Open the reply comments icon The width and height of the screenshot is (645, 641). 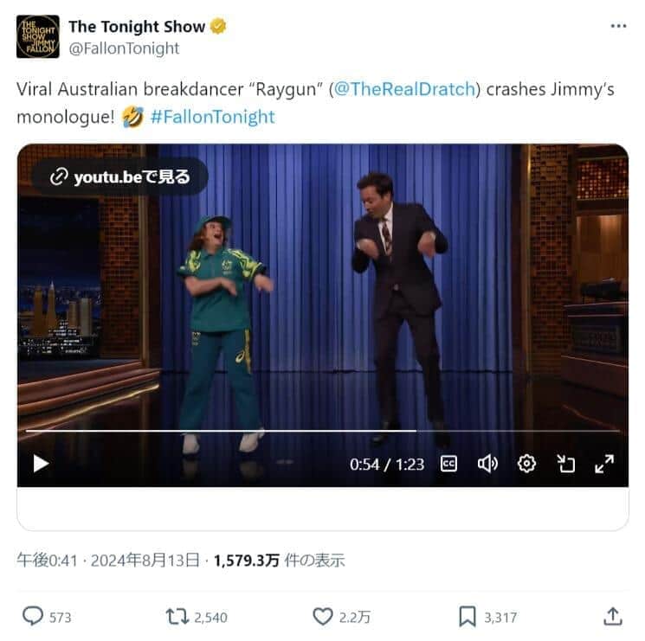(33, 616)
